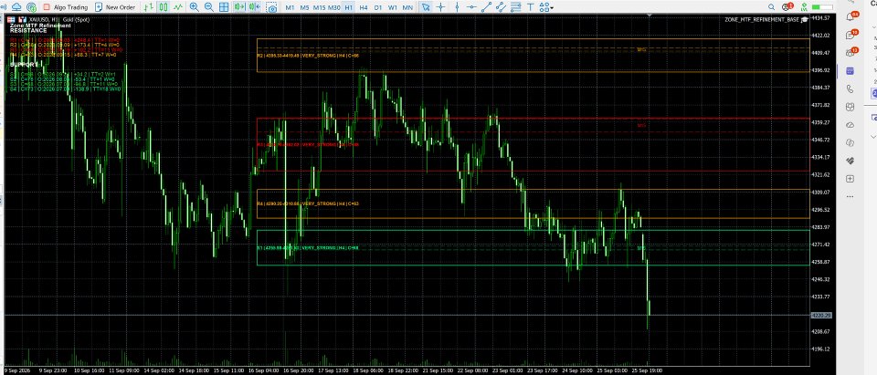Open the signals globe icon in toolbar
Screen dimensions: 877x375
pos(31,7)
